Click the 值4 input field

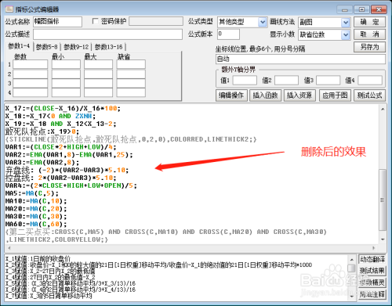pyautogui.click(x=370, y=81)
